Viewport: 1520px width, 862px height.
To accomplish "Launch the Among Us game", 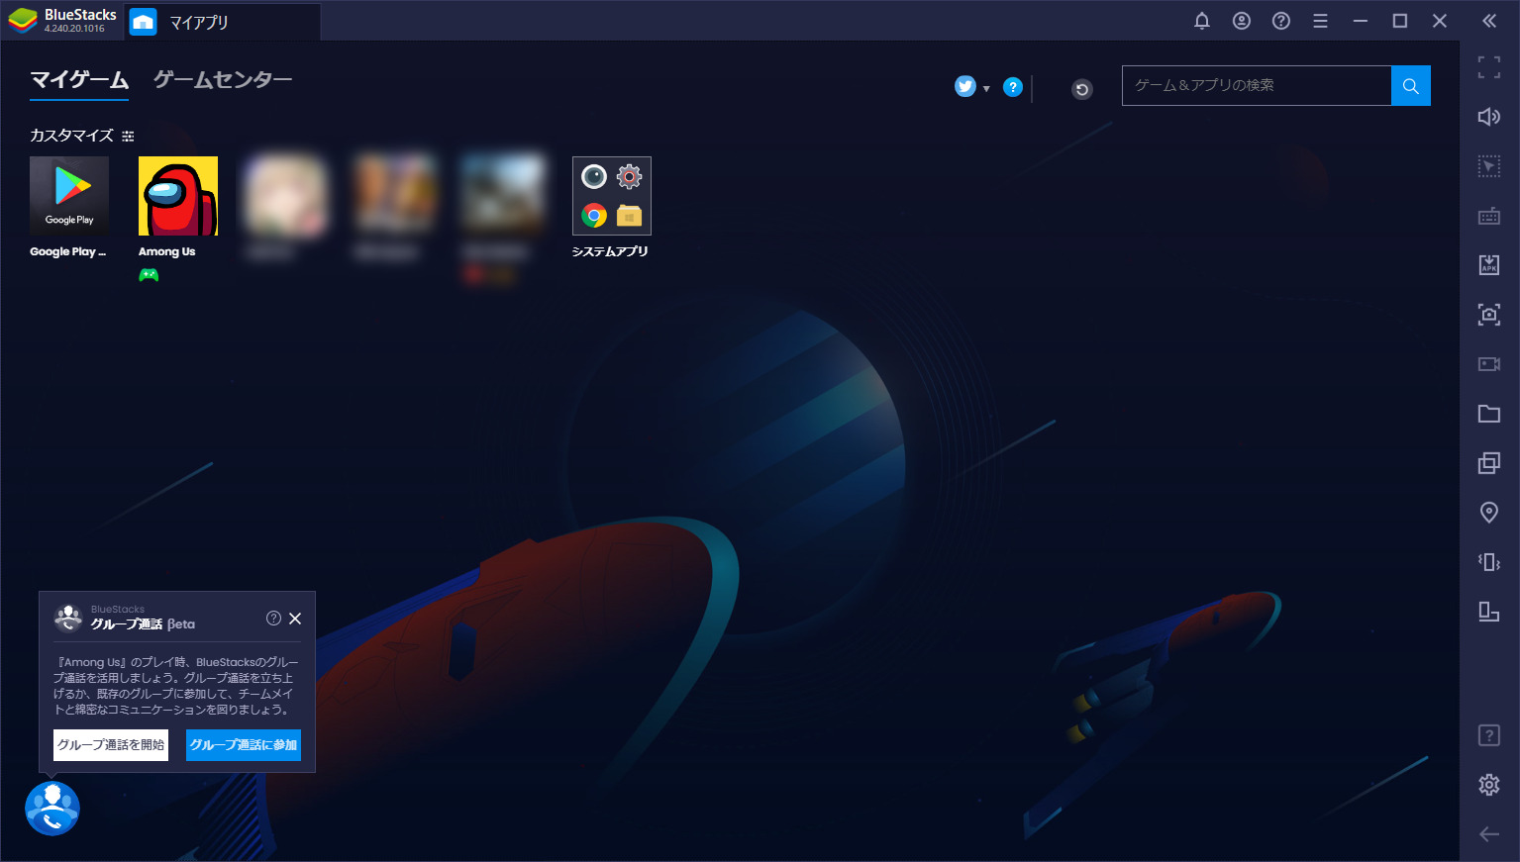I will 178,196.
